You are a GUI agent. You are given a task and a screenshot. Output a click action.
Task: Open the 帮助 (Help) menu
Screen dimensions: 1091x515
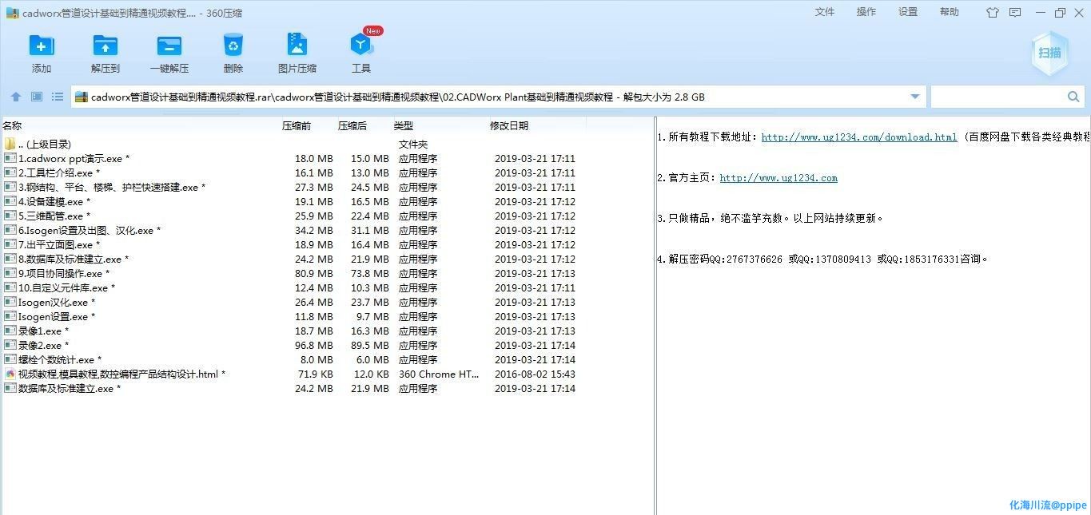coord(950,12)
